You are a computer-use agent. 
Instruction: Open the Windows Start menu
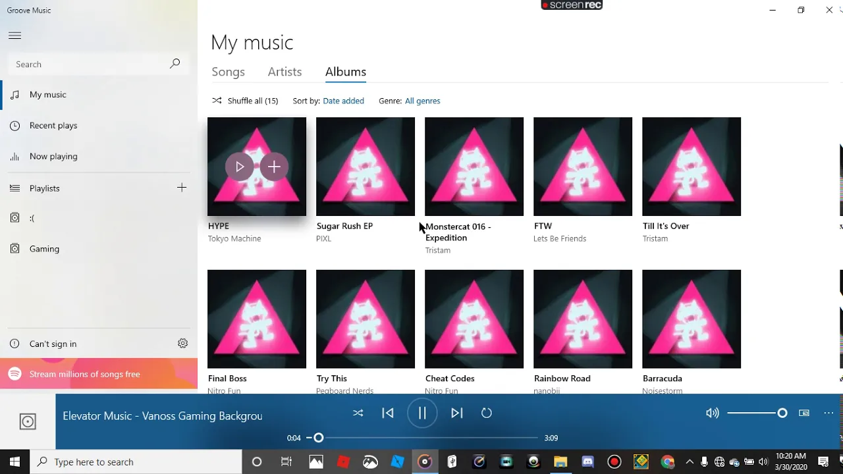14,461
